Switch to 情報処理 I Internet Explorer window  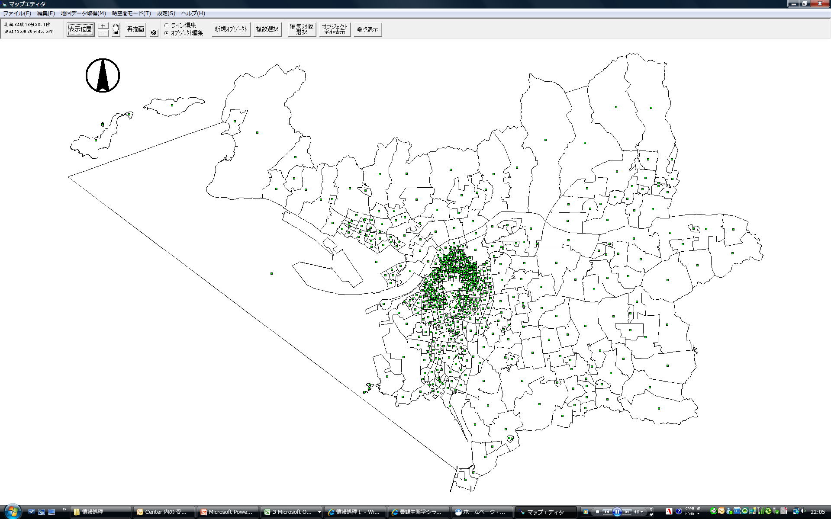tap(355, 512)
